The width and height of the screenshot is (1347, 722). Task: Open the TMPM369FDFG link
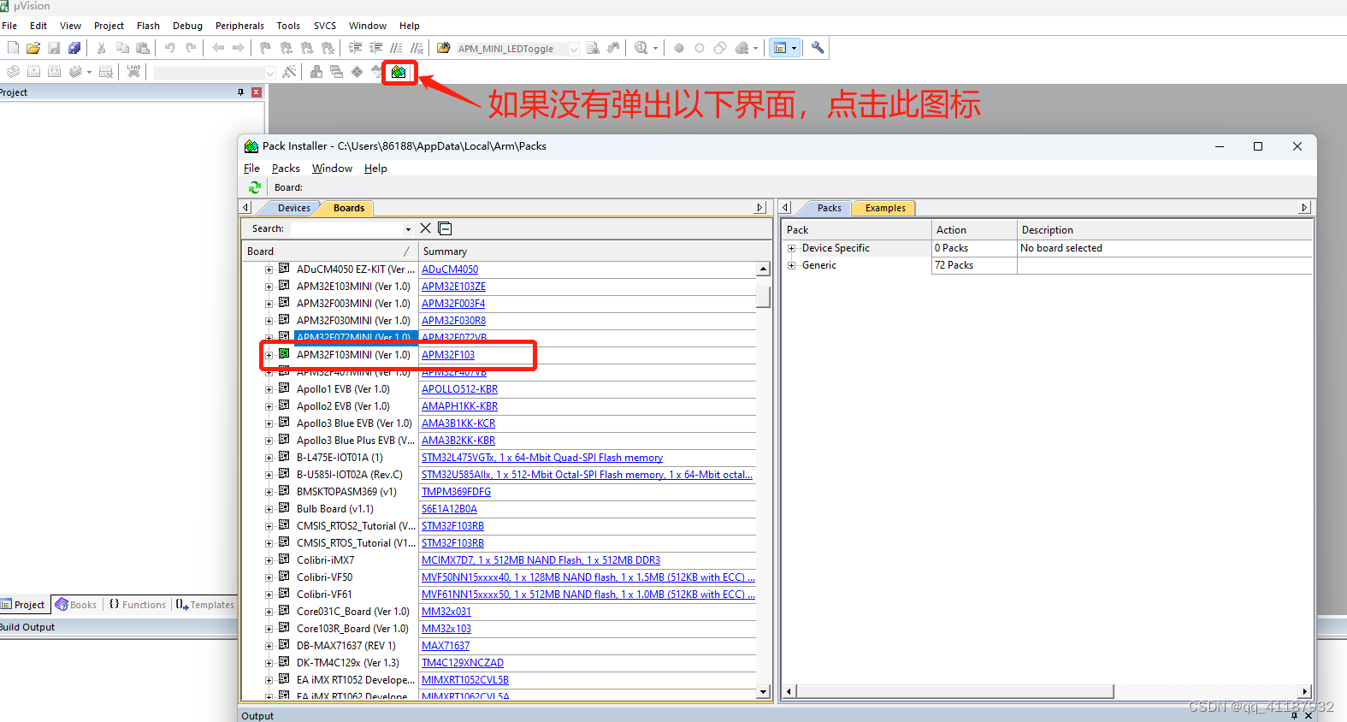coord(456,492)
